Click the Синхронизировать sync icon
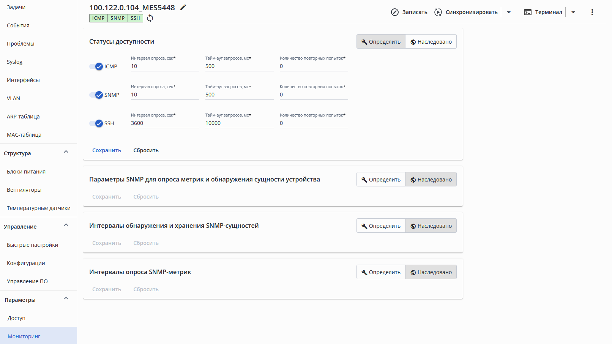The image size is (612, 344). [x=438, y=12]
